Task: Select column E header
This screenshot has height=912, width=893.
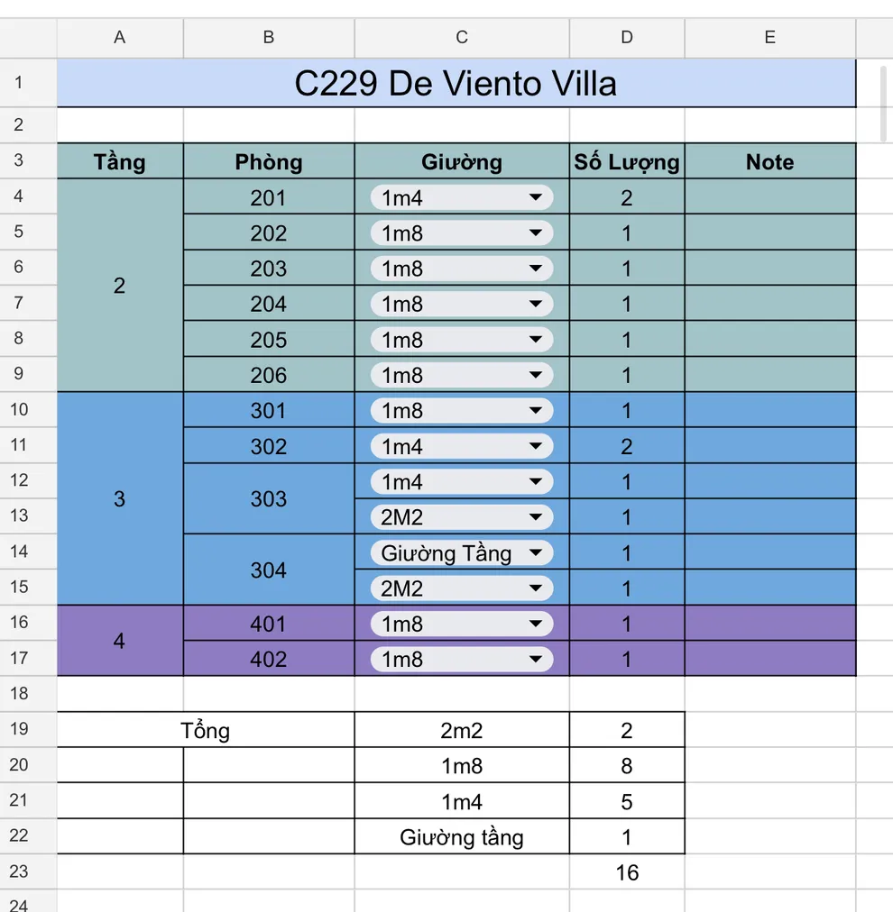Action: 769,37
